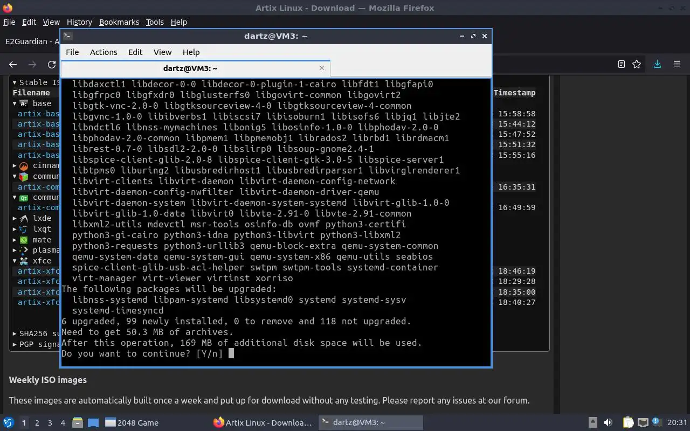Activate Artix Linux Firefox taskbar entry
The width and height of the screenshot is (690, 431).
263,423
